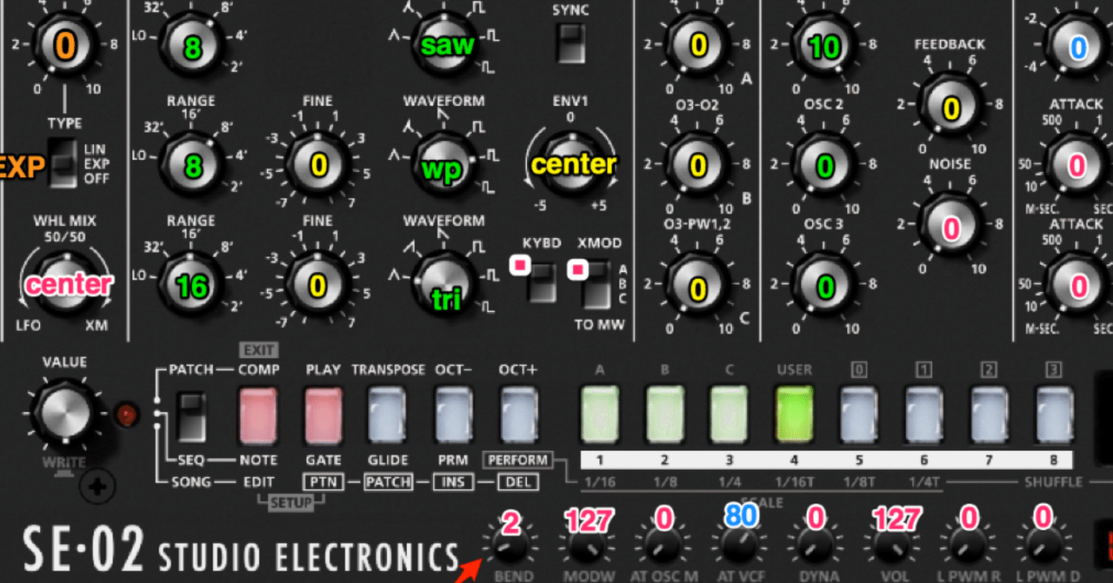Click the OCT- / PRM button

[x=453, y=414]
